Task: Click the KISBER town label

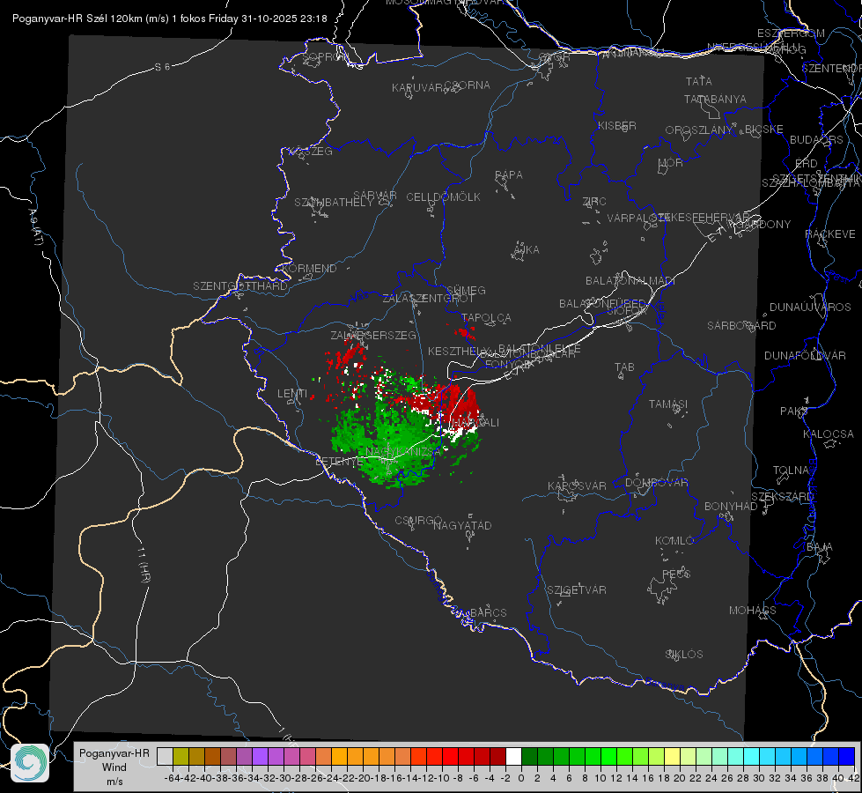Action: (x=617, y=126)
